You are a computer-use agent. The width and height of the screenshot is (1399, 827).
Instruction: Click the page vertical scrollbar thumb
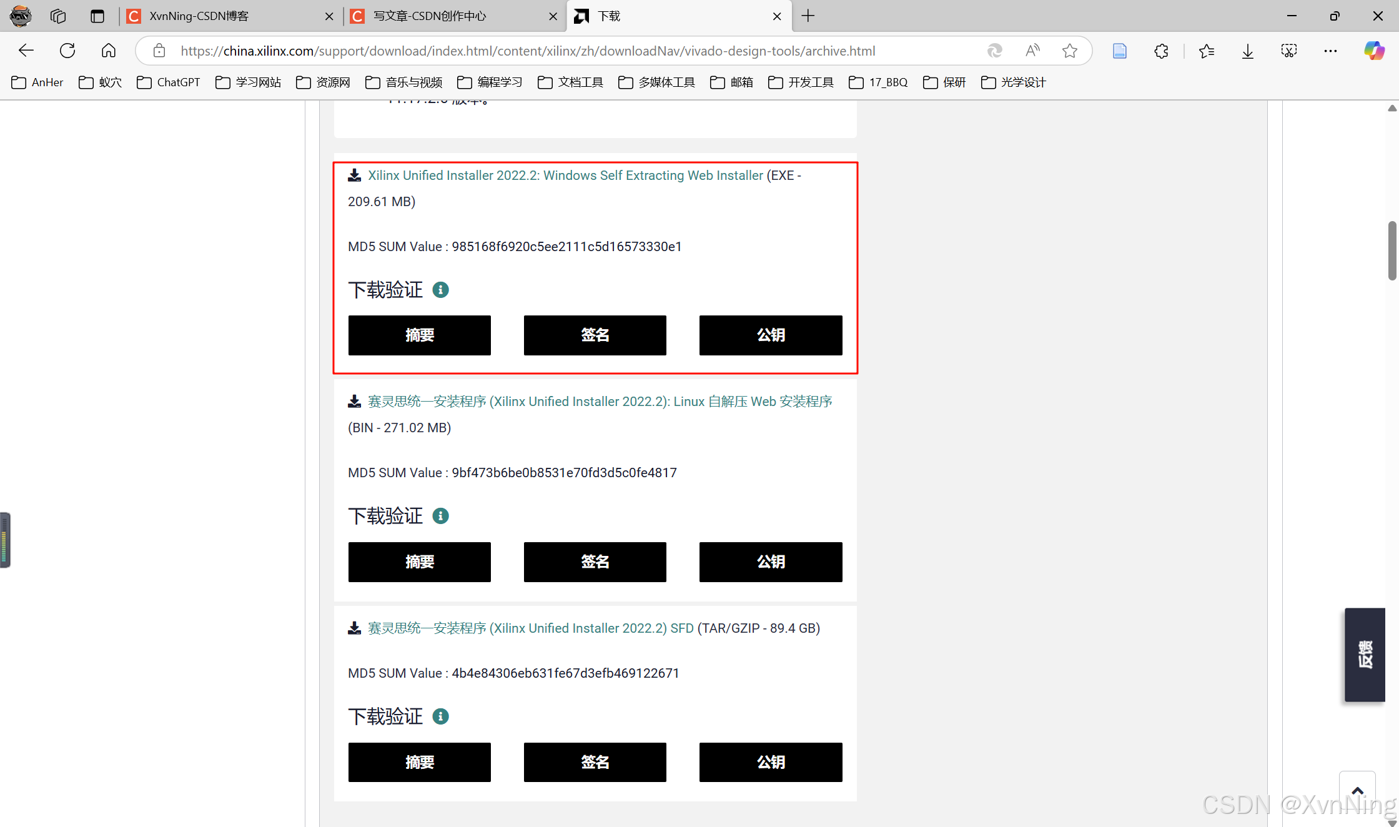point(1392,250)
